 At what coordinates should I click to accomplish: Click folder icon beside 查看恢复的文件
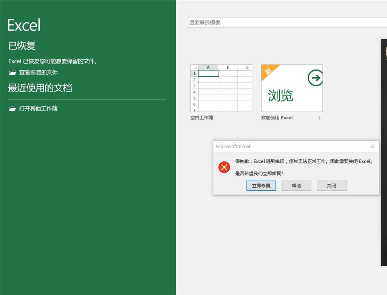[x=12, y=73]
